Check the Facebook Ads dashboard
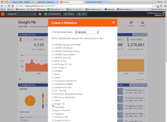 pos(53,117)
